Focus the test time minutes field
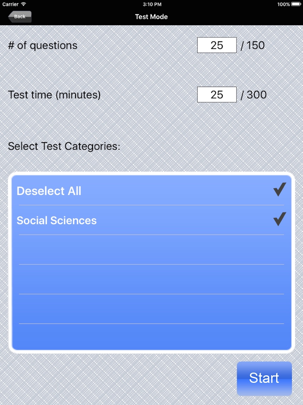Screen dimensions: 303x405 (x=217, y=95)
